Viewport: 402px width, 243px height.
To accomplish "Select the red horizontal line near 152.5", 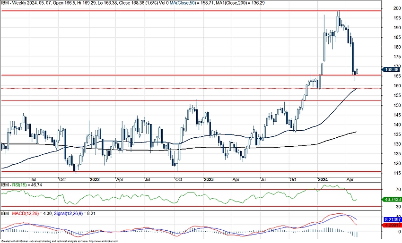I will pyautogui.click(x=191, y=101).
